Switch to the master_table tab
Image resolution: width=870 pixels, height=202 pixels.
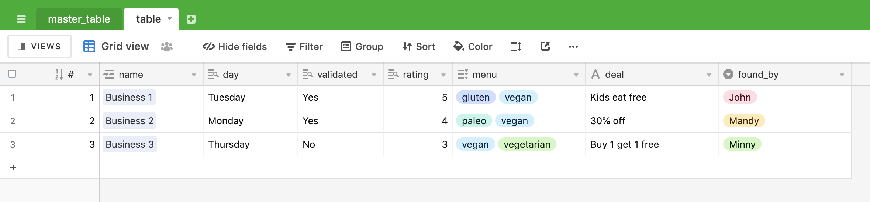point(79,19)
